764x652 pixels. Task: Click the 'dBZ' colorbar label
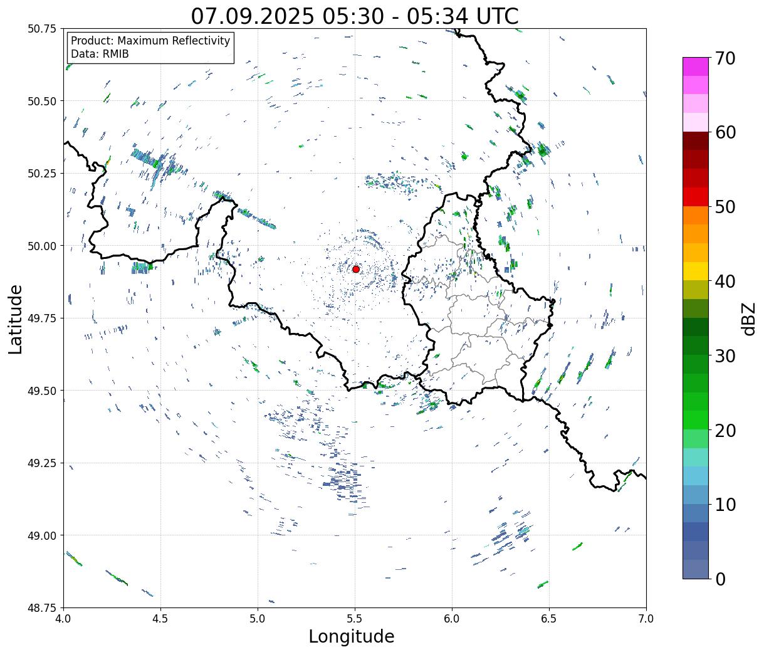click(748, 318)
